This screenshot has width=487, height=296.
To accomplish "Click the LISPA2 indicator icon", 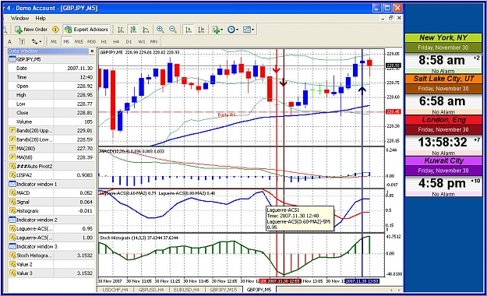I will tap(12, 175).
